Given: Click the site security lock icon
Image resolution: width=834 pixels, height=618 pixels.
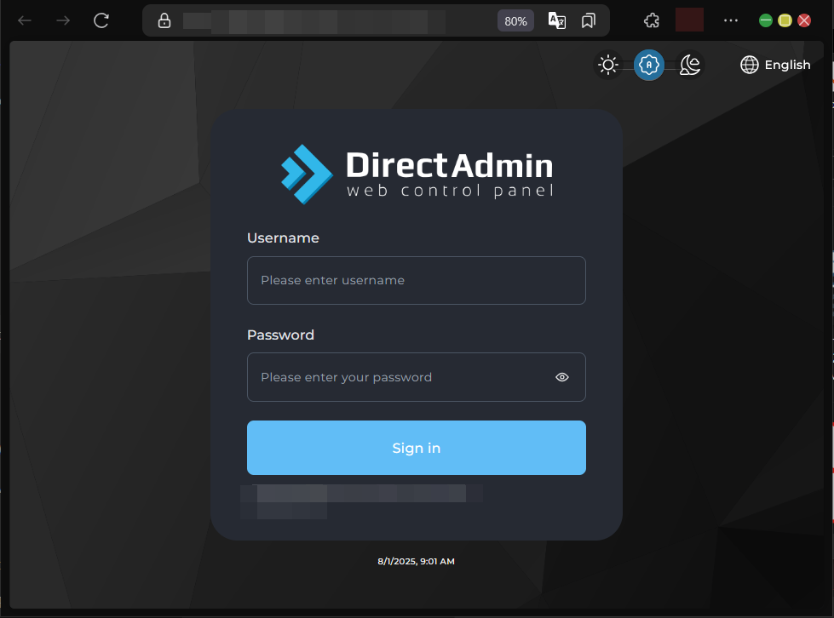Looking at the screenshot, I should coord(164,20).
